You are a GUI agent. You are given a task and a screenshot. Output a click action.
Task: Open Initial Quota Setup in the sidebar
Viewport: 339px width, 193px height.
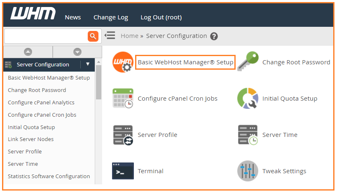pos(31,127)
